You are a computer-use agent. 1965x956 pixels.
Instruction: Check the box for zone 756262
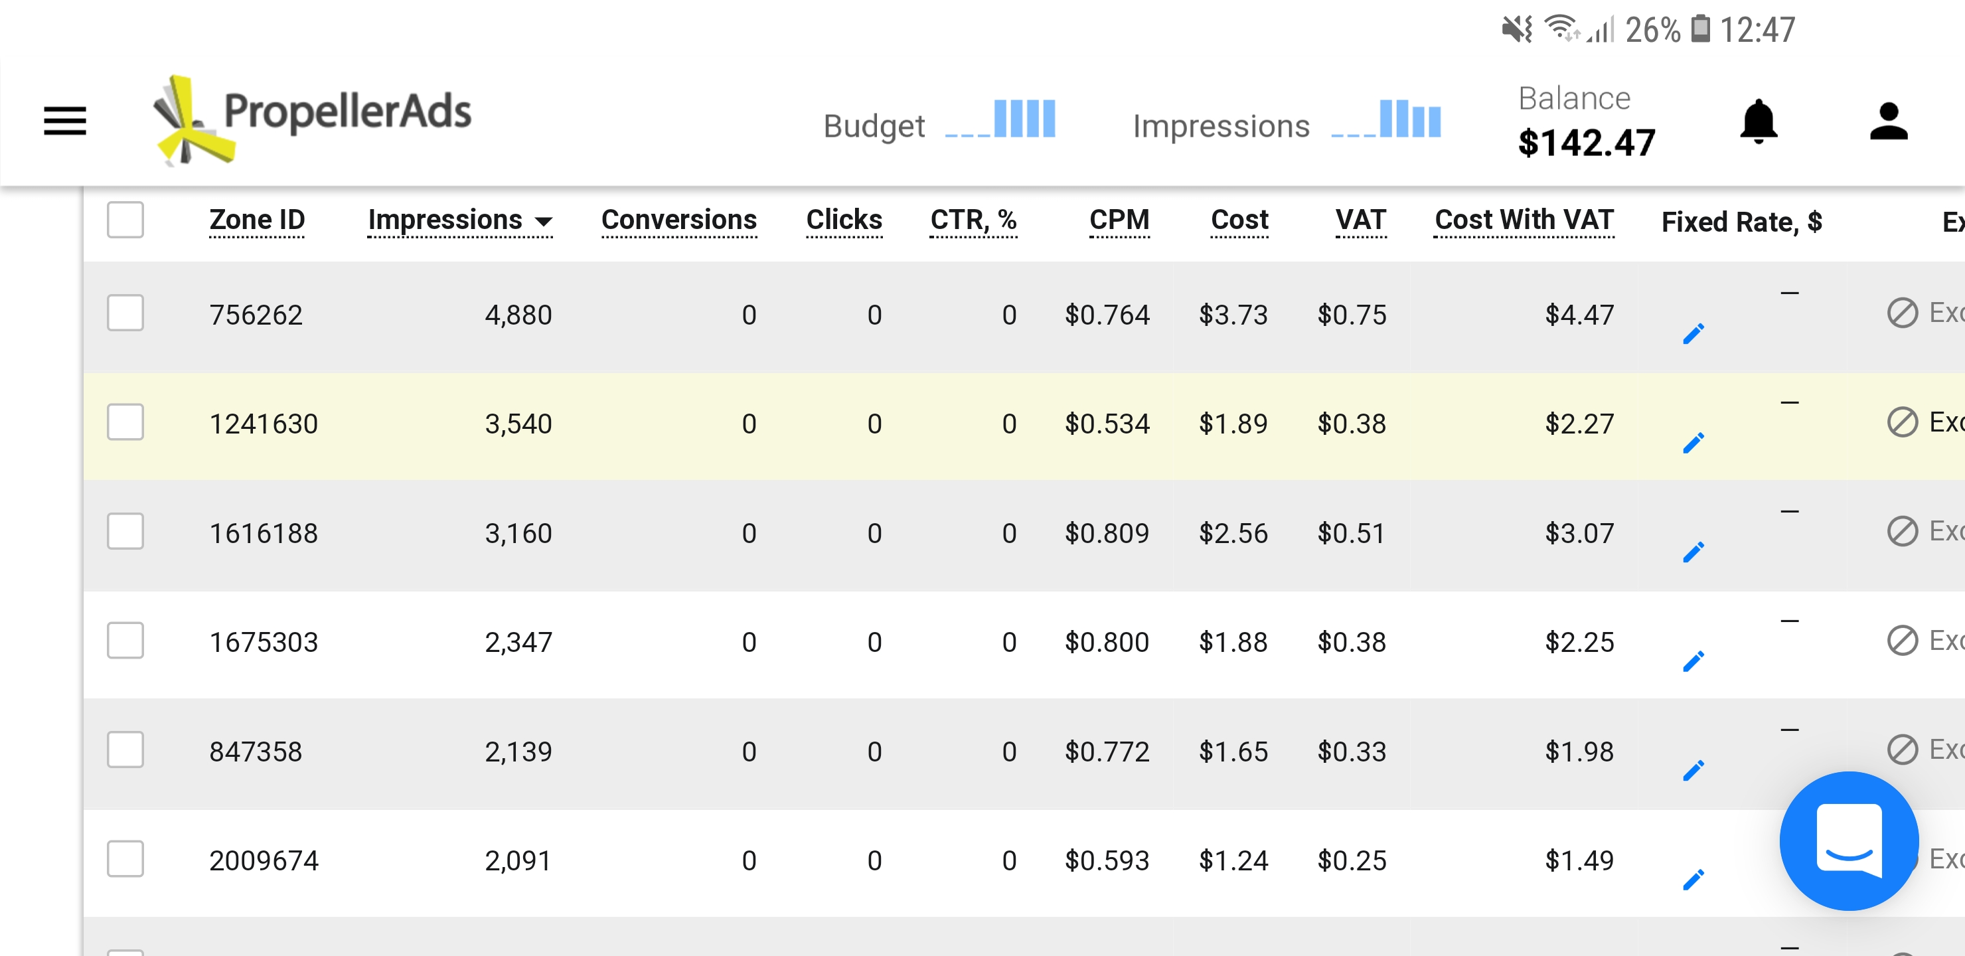pyautogui.click(x=125, y=313)
